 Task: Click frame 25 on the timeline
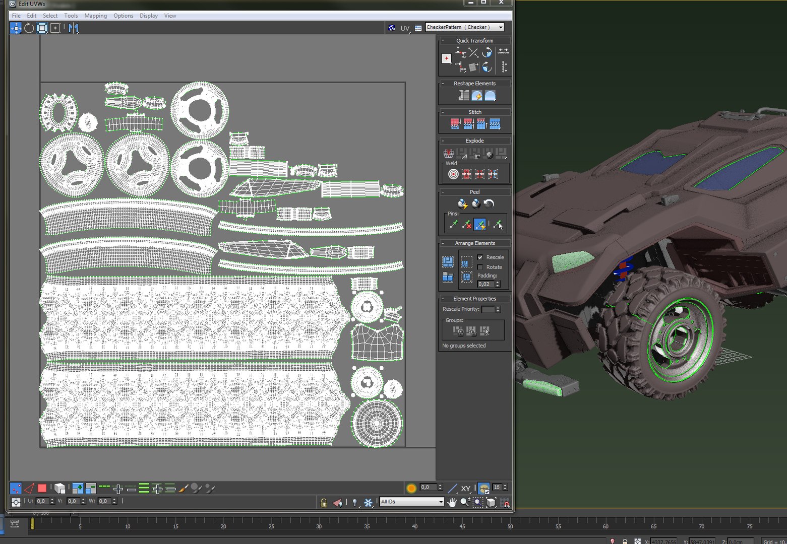(271, 526)
